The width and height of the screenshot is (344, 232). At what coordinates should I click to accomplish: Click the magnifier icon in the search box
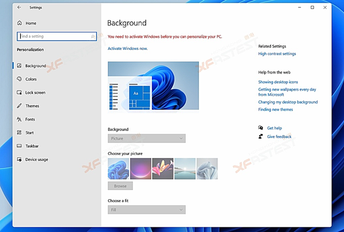(x=93, y=36)
